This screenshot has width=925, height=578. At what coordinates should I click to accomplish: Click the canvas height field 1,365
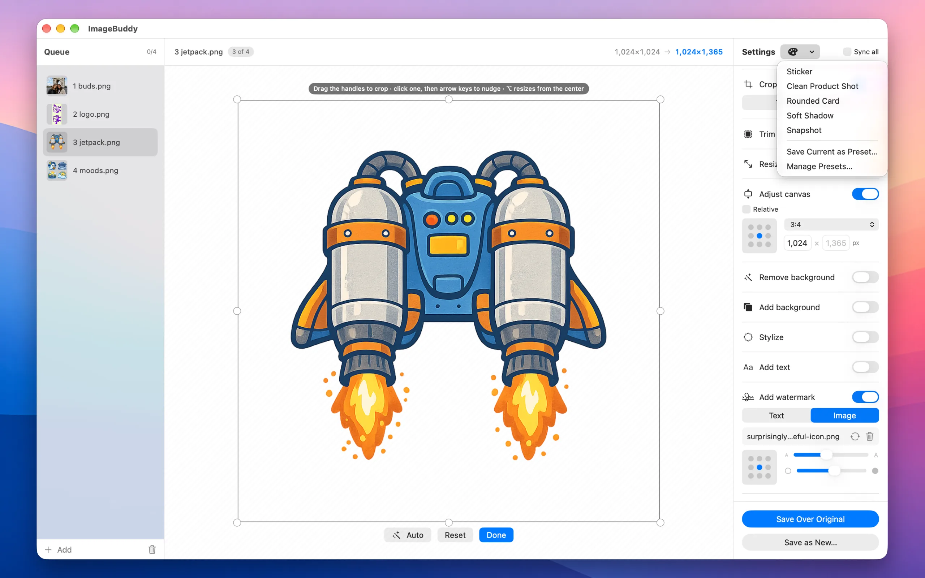click(836, 243)
